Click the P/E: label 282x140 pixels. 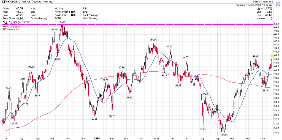click(x=85, y=9)
